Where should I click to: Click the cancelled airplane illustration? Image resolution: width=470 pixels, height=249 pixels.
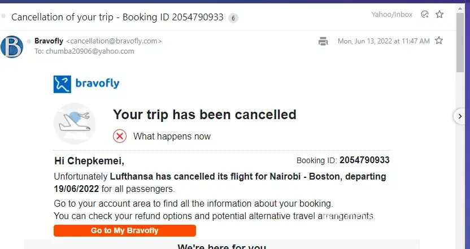coord(75,123)
